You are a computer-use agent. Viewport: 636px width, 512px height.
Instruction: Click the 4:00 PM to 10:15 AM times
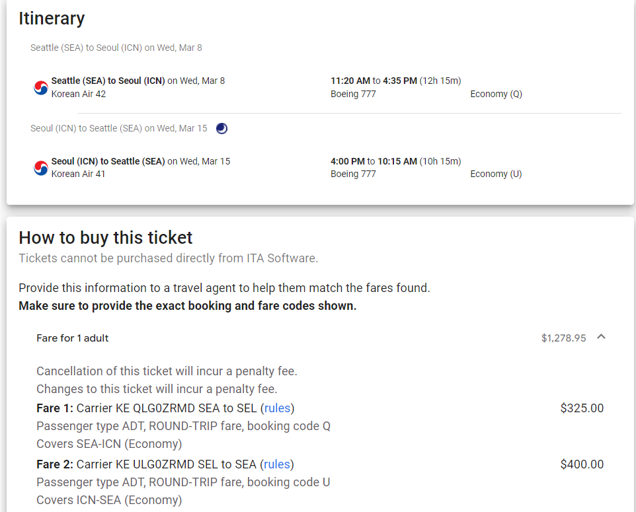click(374, 161)
